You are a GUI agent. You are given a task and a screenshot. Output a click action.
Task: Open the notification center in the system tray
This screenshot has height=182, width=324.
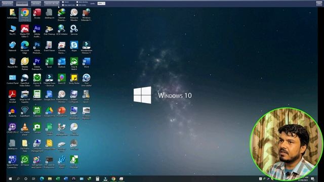click(312, 178)
